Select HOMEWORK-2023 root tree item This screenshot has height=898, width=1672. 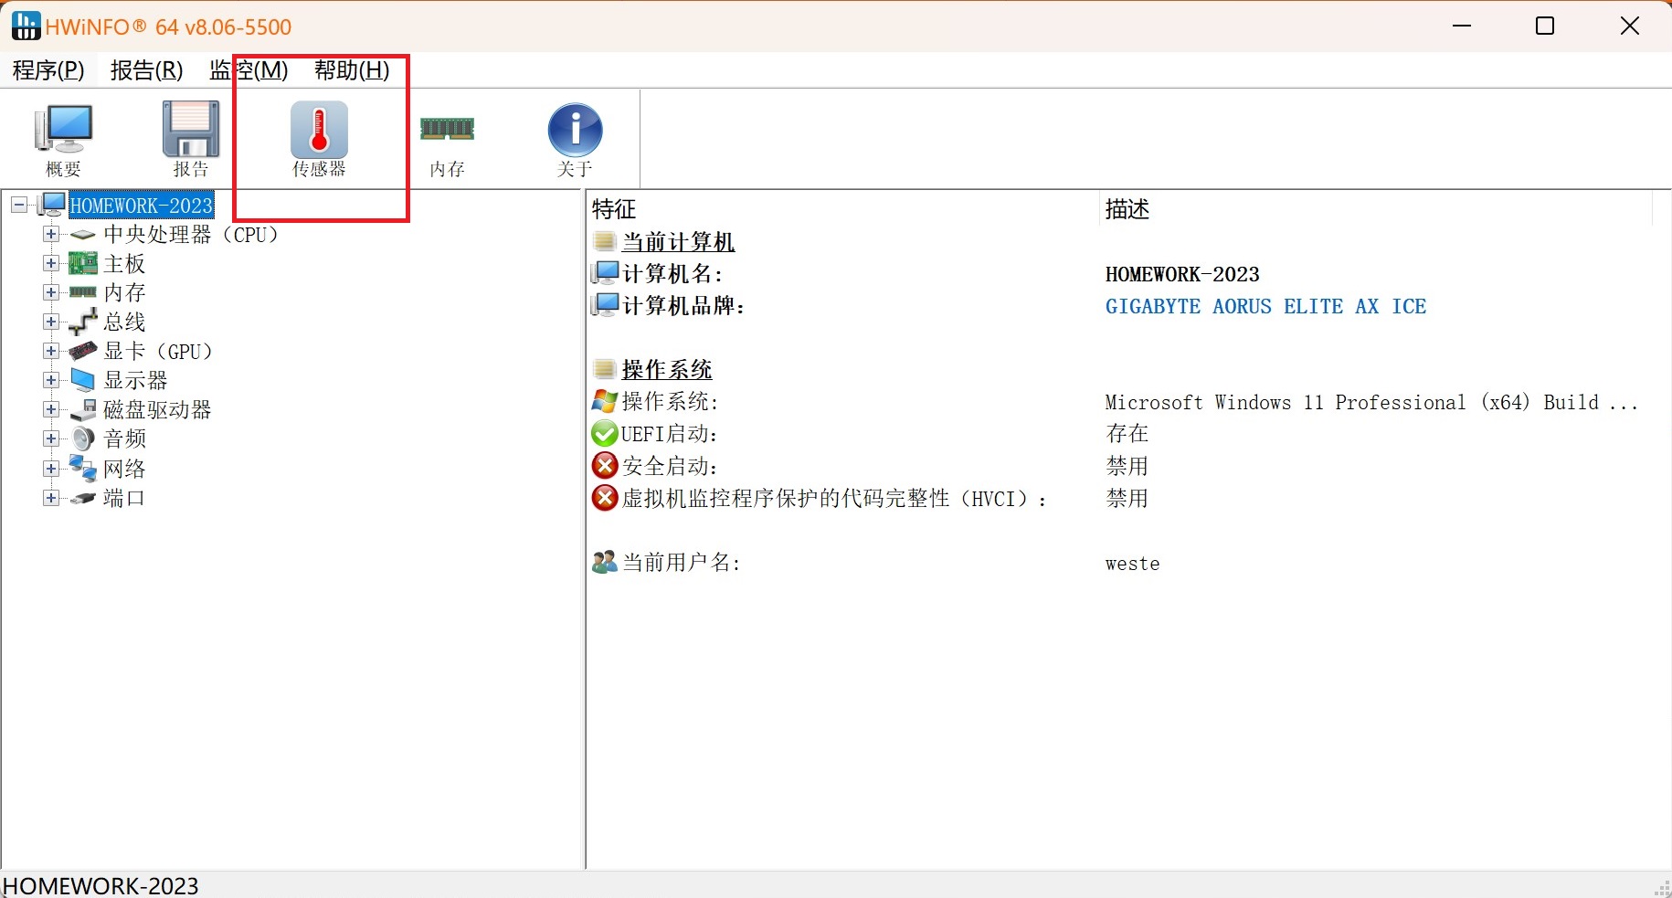click(x=142, y=206)
